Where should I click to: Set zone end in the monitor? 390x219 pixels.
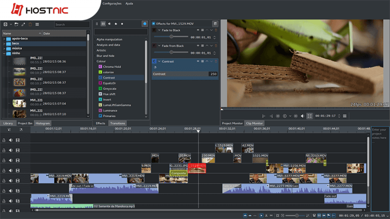(x=271, y=116)
